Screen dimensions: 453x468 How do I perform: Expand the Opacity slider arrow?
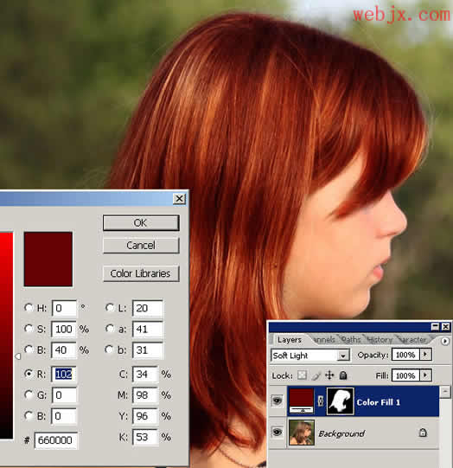pyautogui.click(x=425, y=355)
